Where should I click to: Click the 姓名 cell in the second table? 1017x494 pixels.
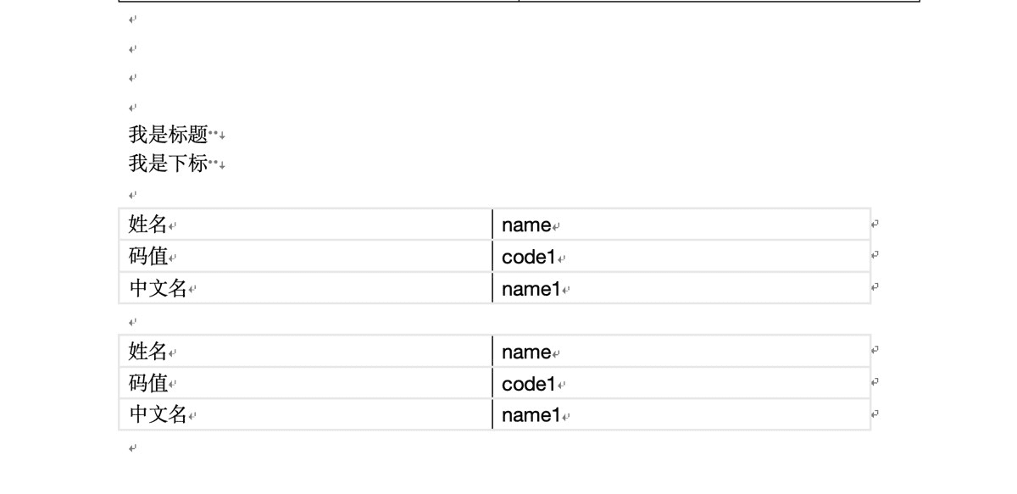coord(148,352)
